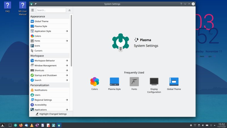This screenshot has height=128, width=227.
Task: Toggle Highlight Changed Settings
Action: pos(51,114)
